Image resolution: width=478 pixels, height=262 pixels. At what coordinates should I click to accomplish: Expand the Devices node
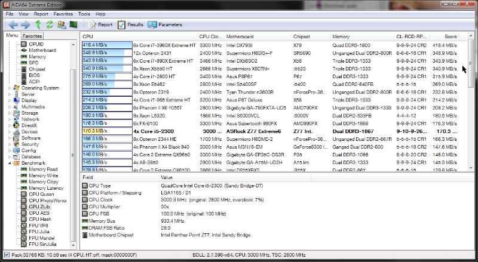click(10, 132)
